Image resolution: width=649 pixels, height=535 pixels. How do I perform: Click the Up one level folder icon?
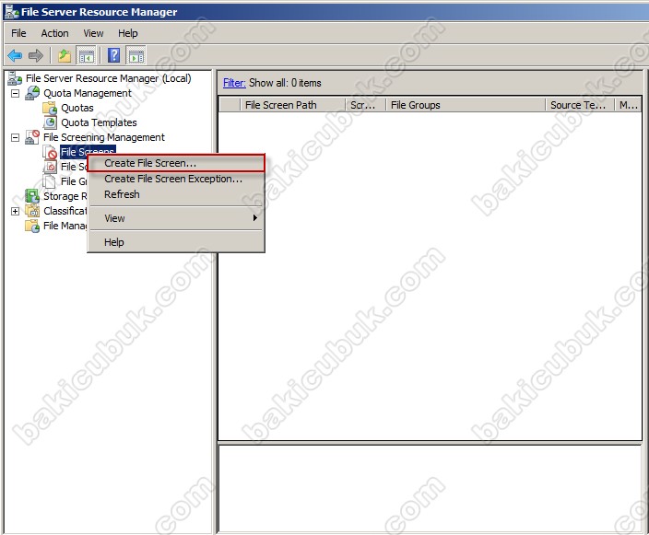(65, 55)
